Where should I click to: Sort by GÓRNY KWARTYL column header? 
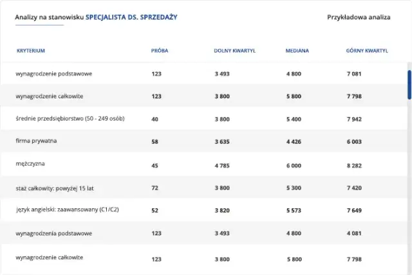point(367,50)
